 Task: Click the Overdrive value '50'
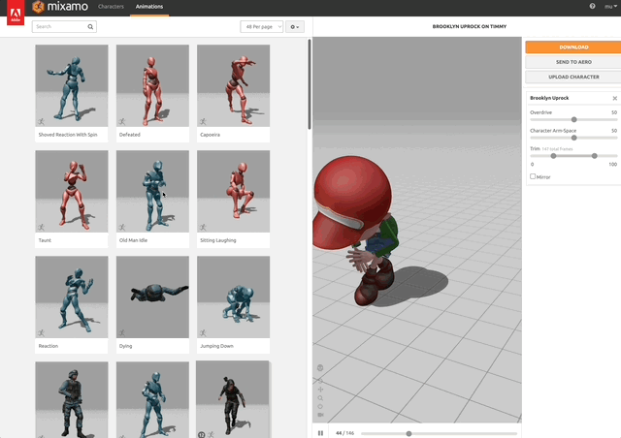click(614, 112)
